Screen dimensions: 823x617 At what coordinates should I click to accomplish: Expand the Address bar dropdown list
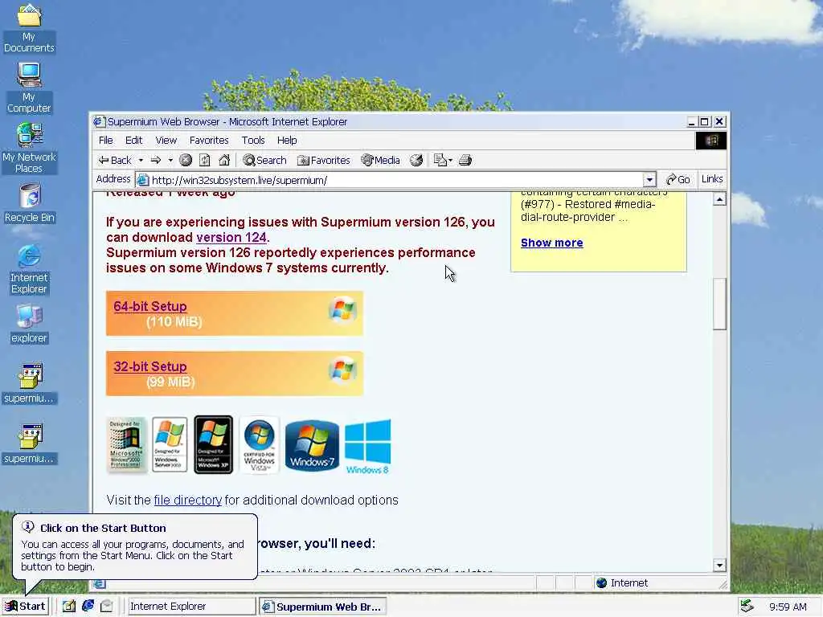(649, 181)
